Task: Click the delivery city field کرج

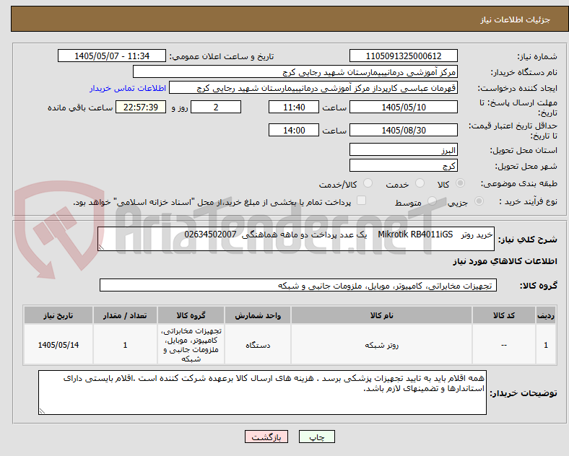Action: (x=403, y=166)
